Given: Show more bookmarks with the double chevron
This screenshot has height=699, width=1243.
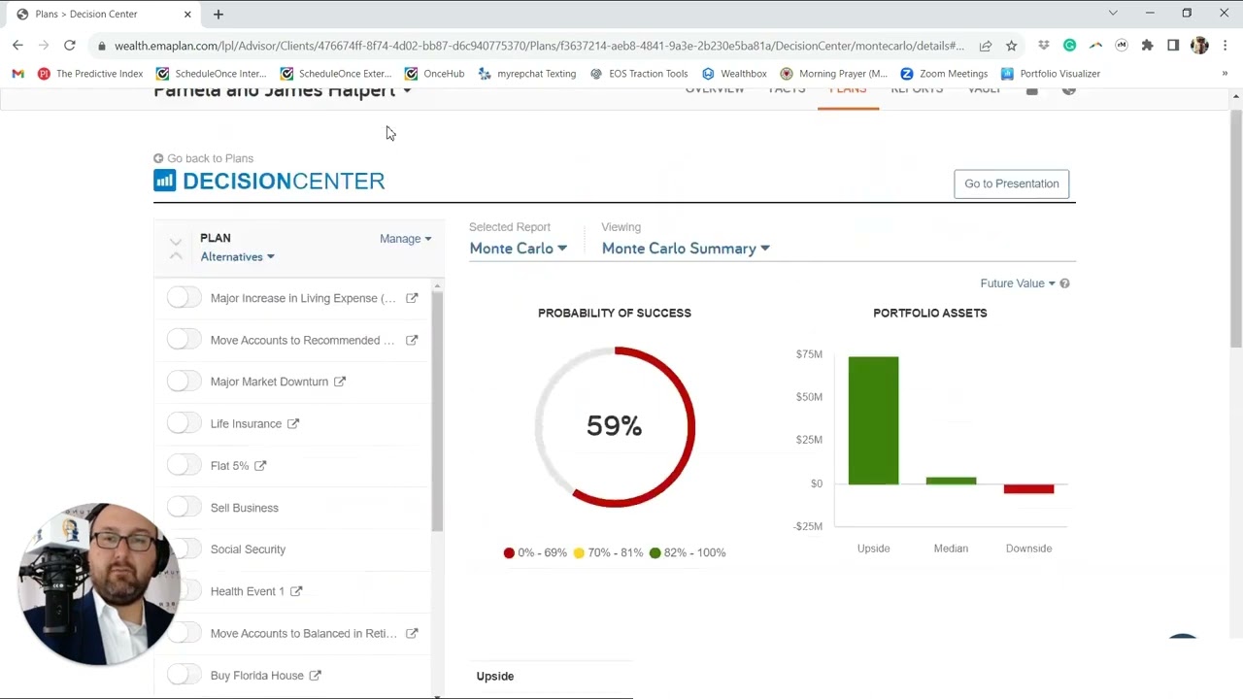Looking at the screenshot, I should pos(1225,74).
